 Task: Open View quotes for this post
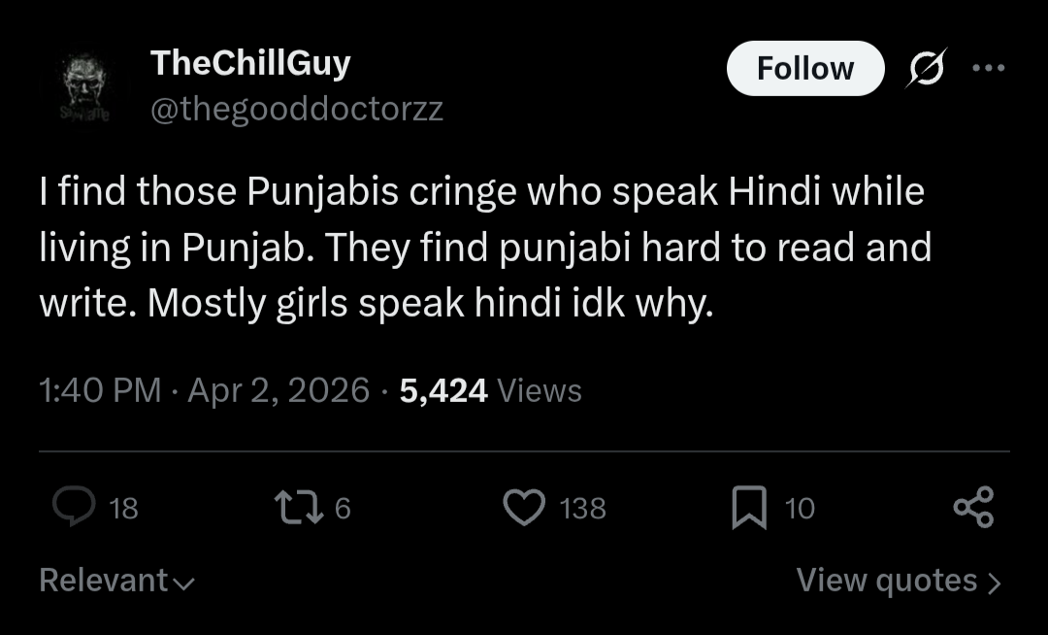[898, 581]
